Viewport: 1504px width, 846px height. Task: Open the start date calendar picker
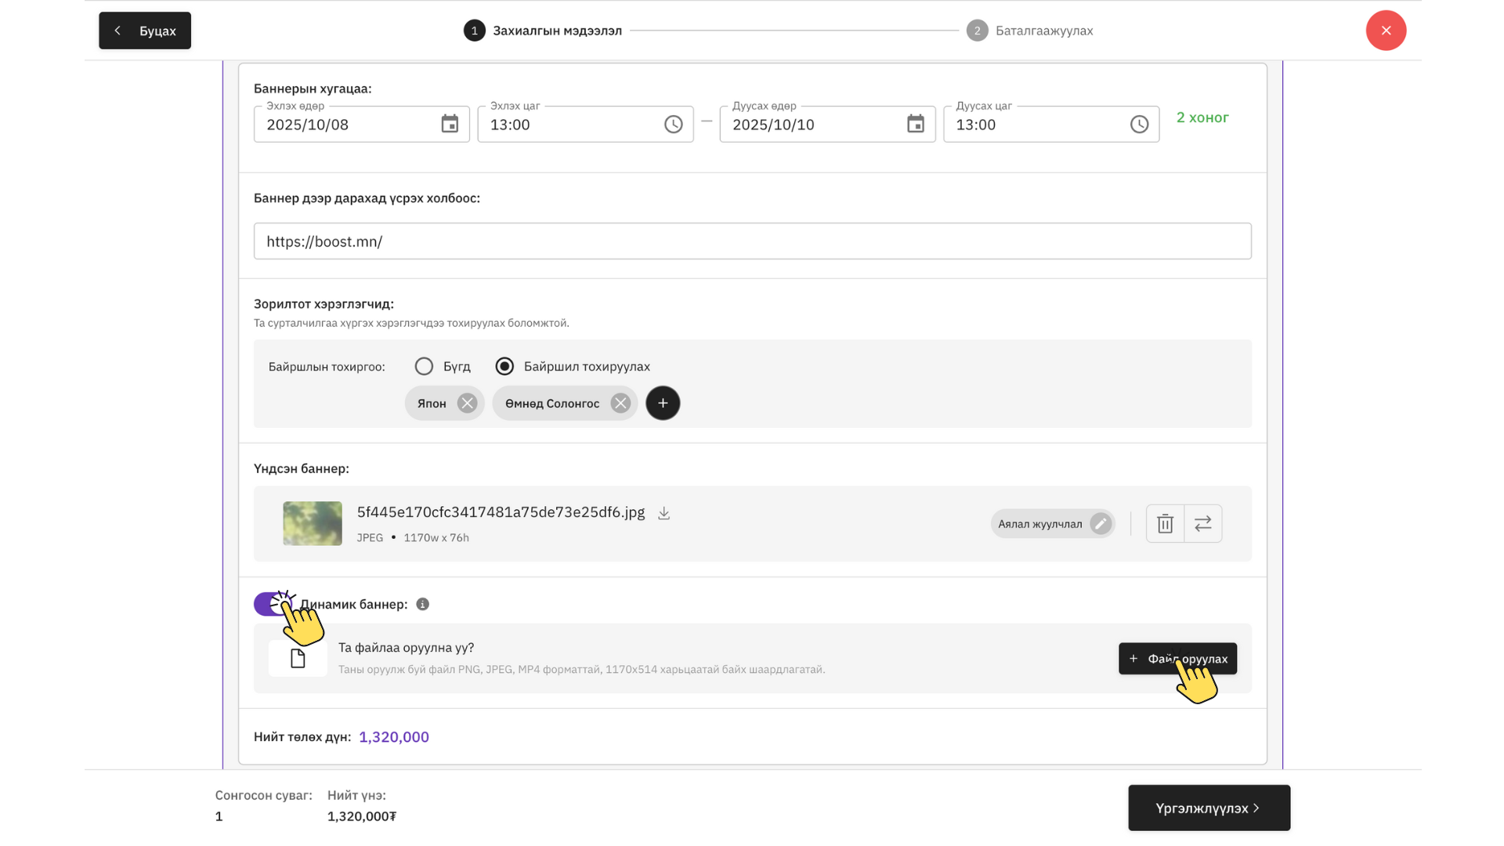450,125
